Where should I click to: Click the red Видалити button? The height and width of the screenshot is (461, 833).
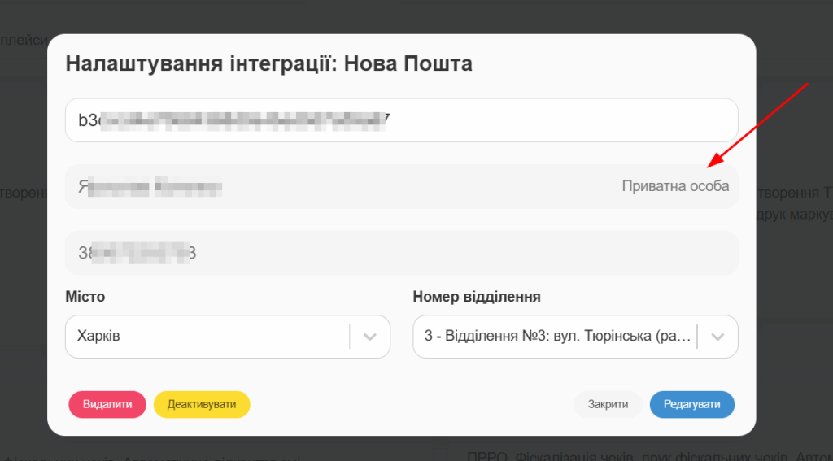click(107, 405)
